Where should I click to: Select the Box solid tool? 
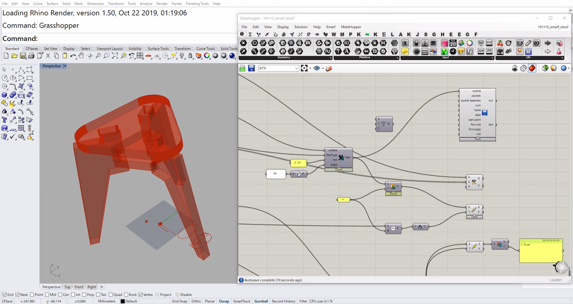pos(5,95)
